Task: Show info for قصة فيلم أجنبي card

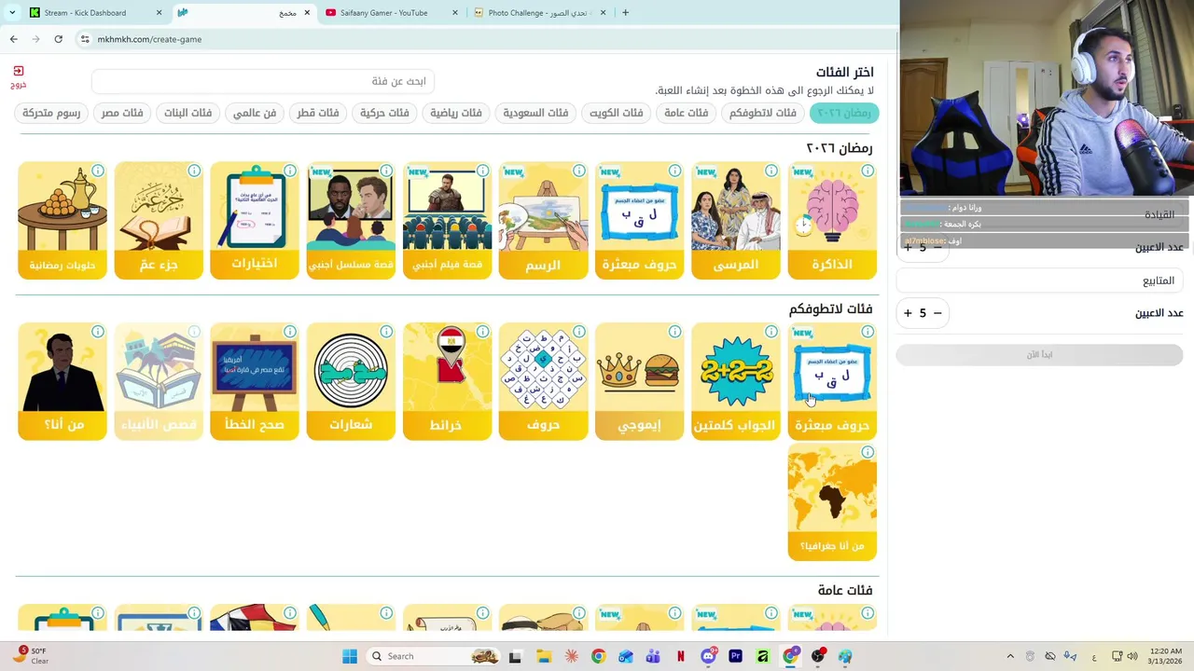Action: coord(483,171)
